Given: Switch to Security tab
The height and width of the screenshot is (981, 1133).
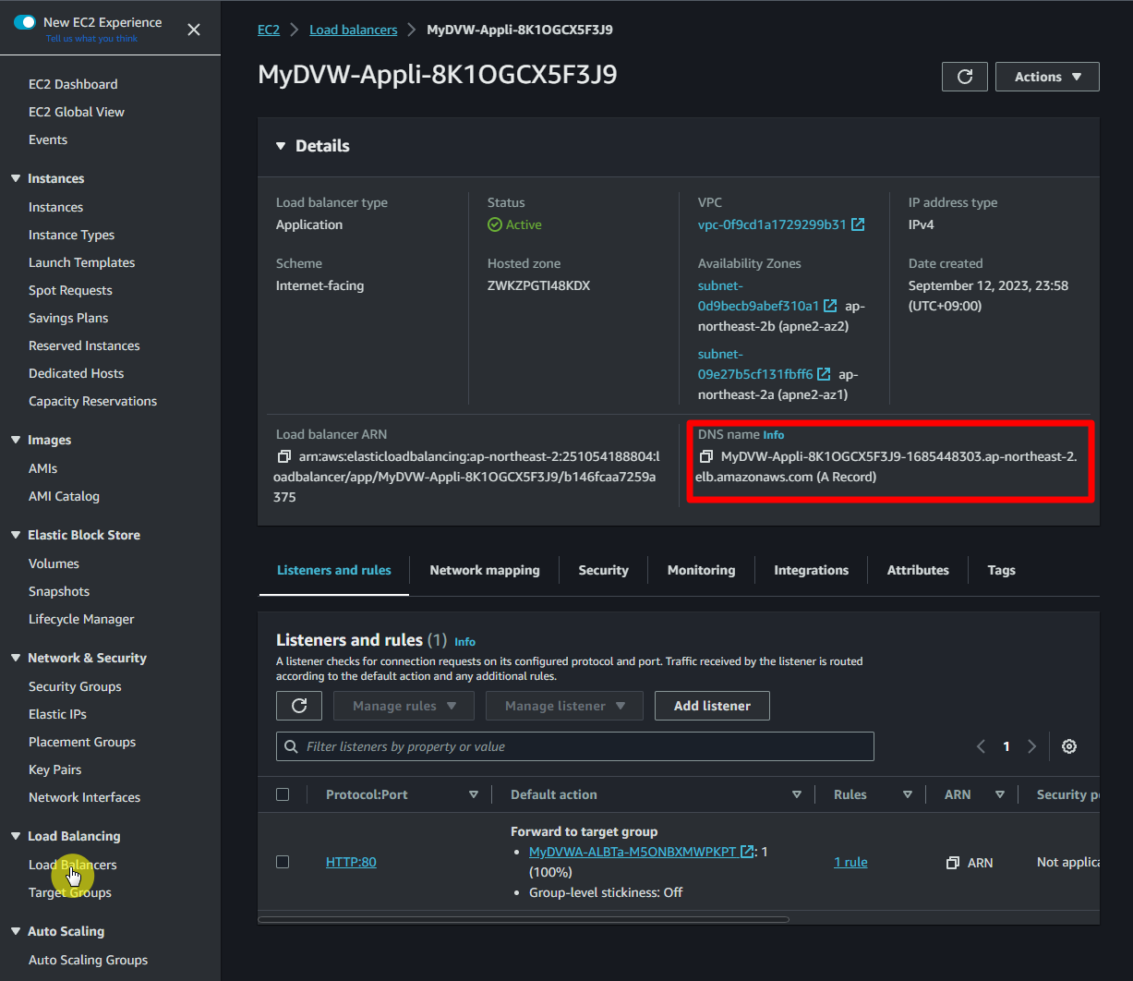Looking at the screenshot, I should tap(604, 570).
